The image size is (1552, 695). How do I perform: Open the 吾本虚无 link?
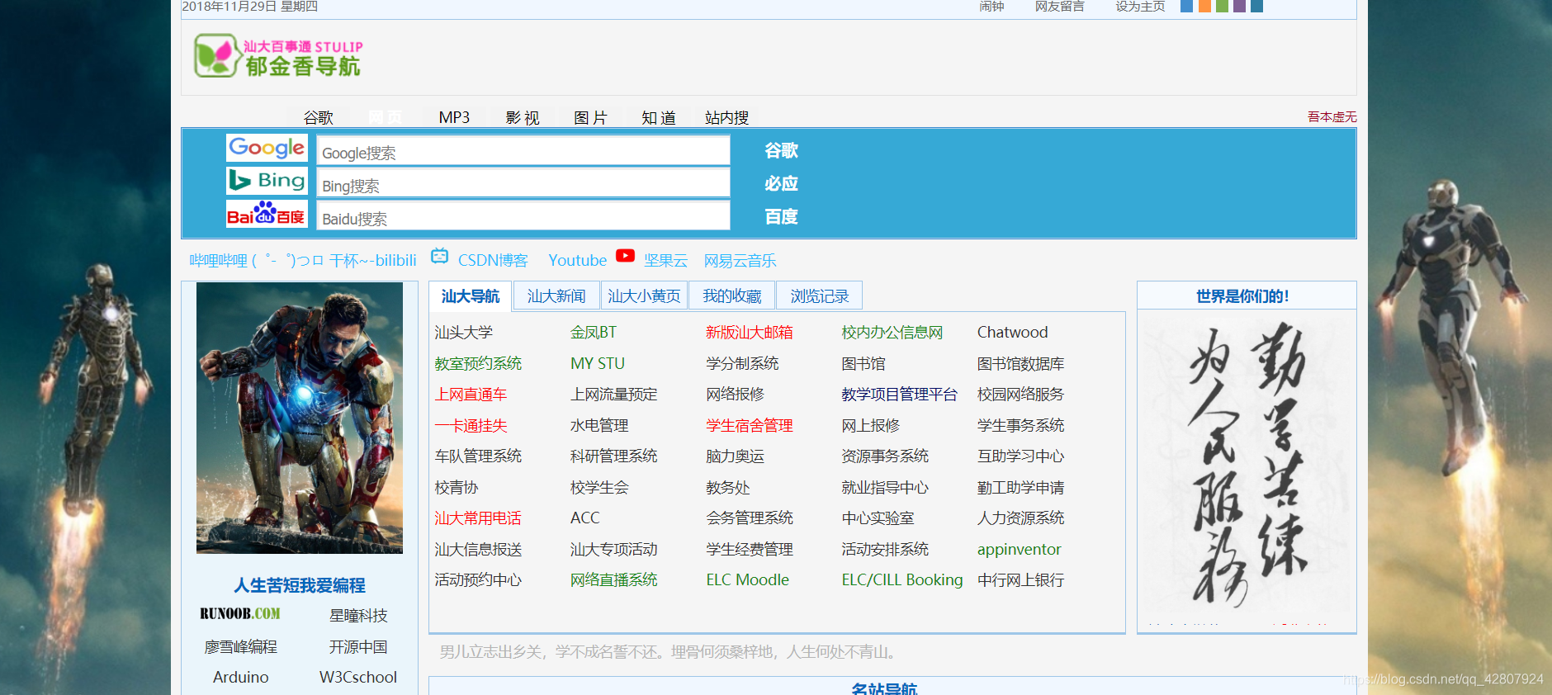click(x=1332, y=116)
